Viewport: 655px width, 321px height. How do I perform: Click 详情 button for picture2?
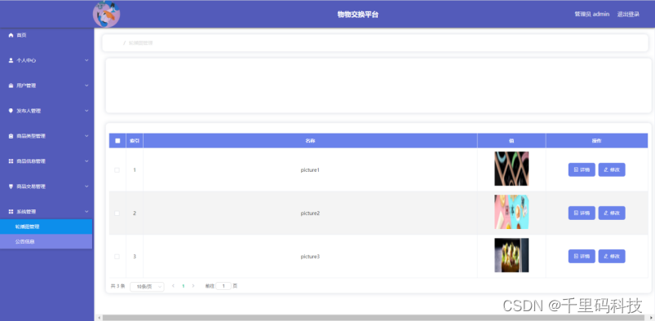(x=582, y=213)
